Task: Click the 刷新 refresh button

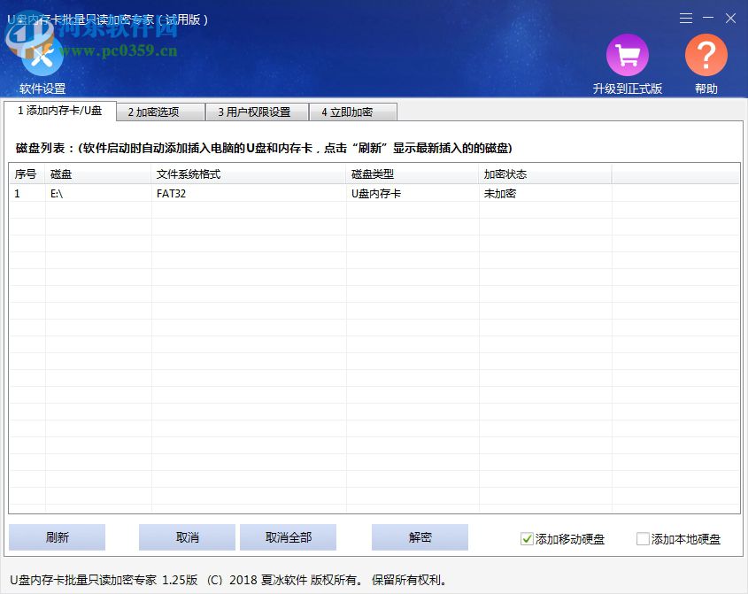Action: (x=56, y=536)
